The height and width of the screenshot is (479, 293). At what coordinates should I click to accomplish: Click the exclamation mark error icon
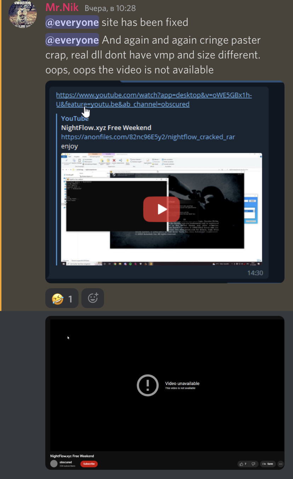coord(148,385)
